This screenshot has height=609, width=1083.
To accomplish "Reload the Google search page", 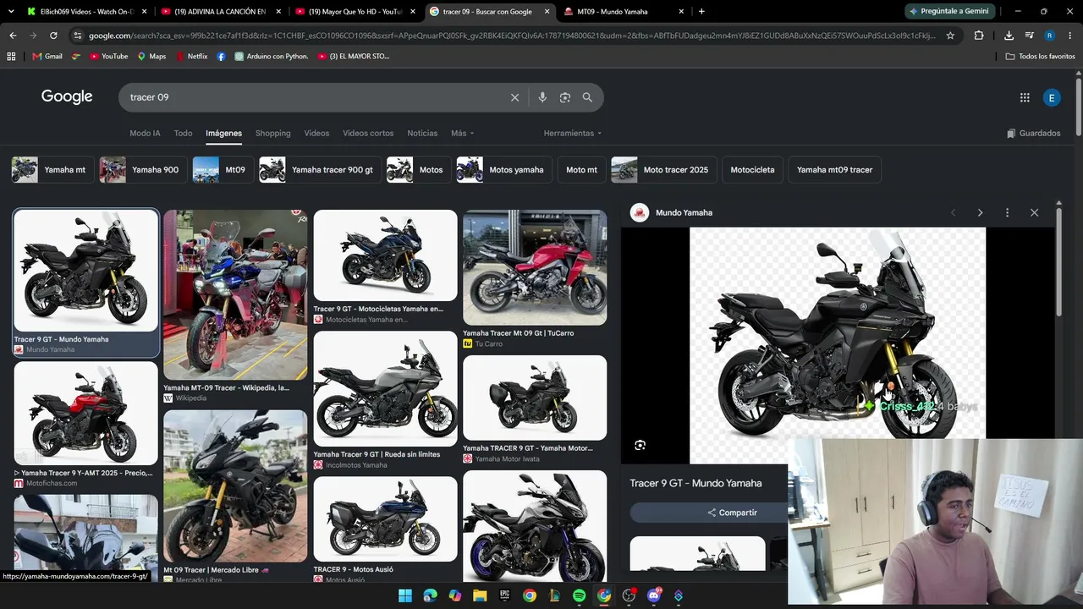I will 53,36.
